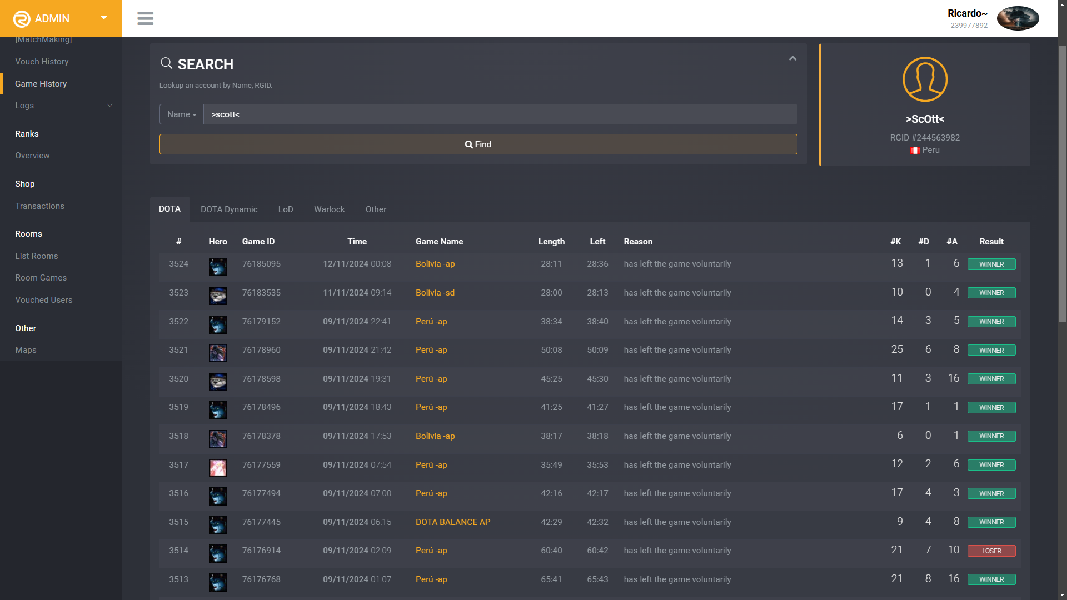
Task: Toggle the hamburger sidebar menu
Action: 145,18
